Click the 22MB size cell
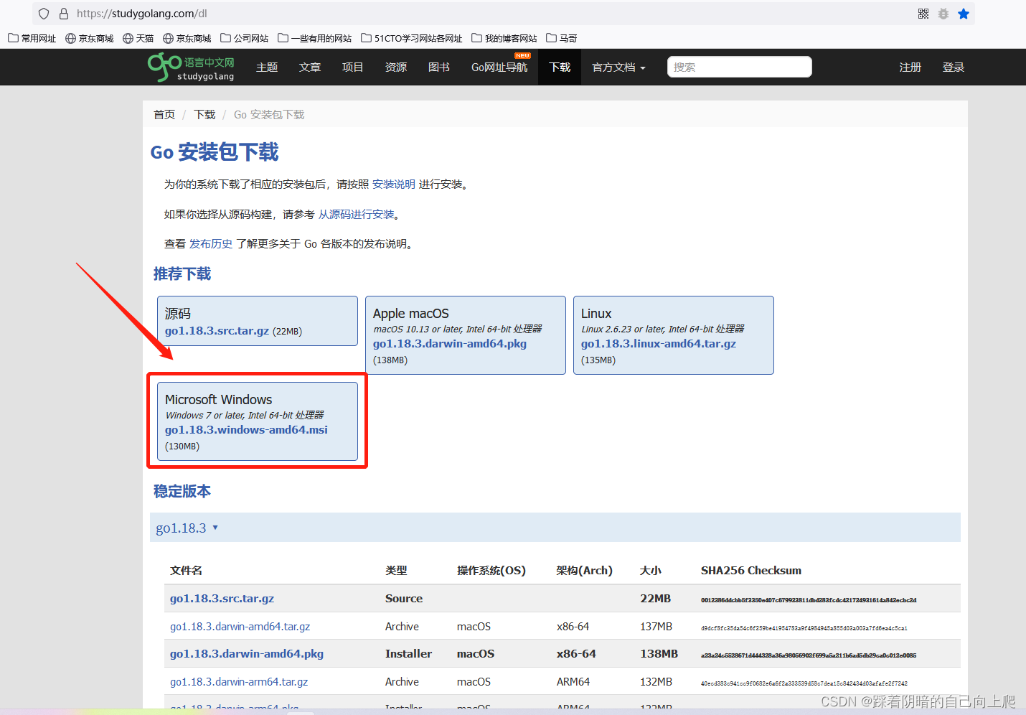This screenshot has height=715, width=1026. click(x=656, y=599)
